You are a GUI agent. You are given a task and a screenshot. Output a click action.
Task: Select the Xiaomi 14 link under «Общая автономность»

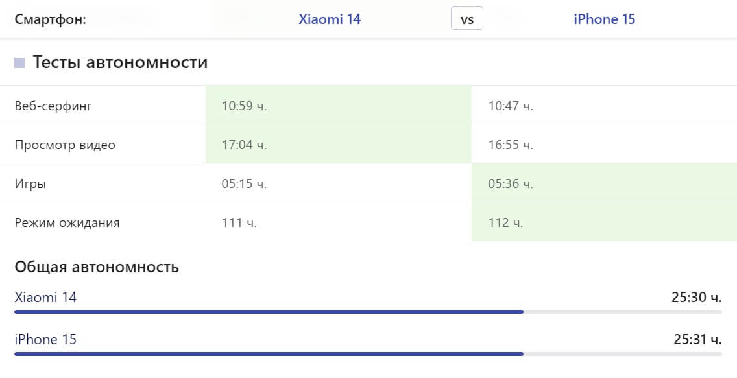click(x=45, y=297)
